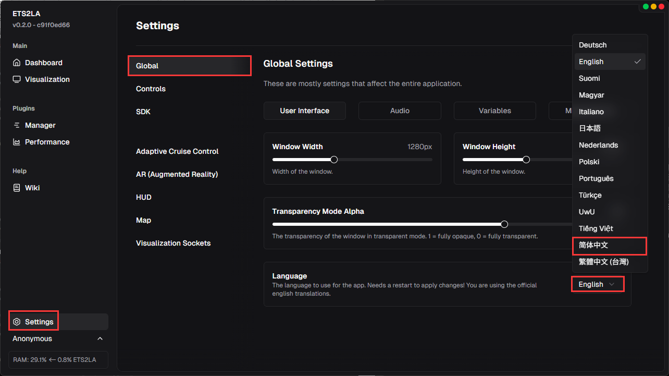Click the Manager list icon
Viewport: 669px width, 376px height.
click(x=17, y=125)
